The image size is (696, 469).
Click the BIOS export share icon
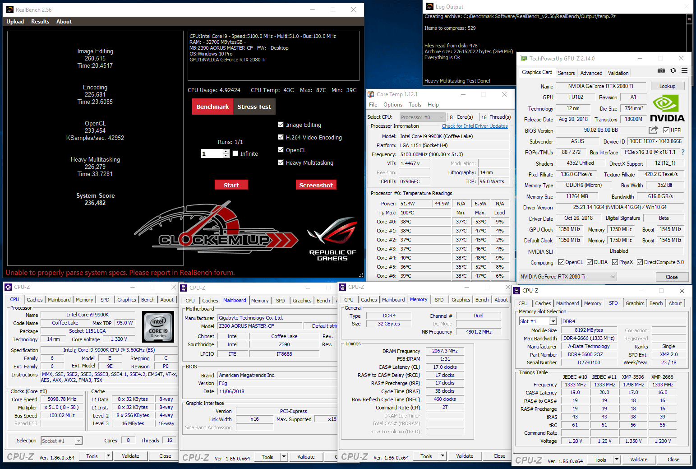point(653,130)
